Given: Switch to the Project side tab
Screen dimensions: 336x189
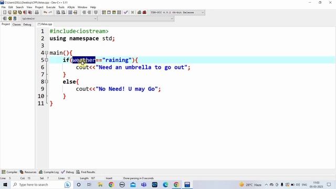Looking at the screenshot, I should [6, 24].
